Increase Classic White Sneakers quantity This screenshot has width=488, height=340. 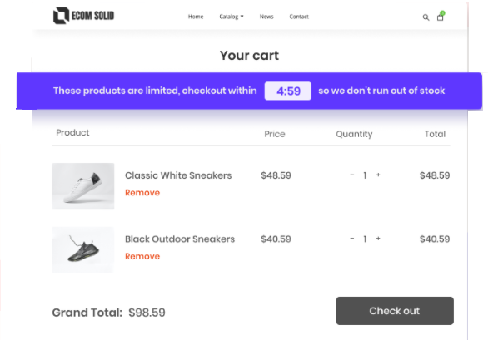click(x=378, y=175)
